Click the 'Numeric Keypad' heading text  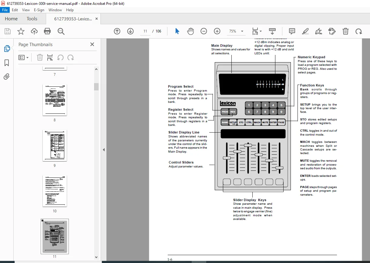pos(311,57)
